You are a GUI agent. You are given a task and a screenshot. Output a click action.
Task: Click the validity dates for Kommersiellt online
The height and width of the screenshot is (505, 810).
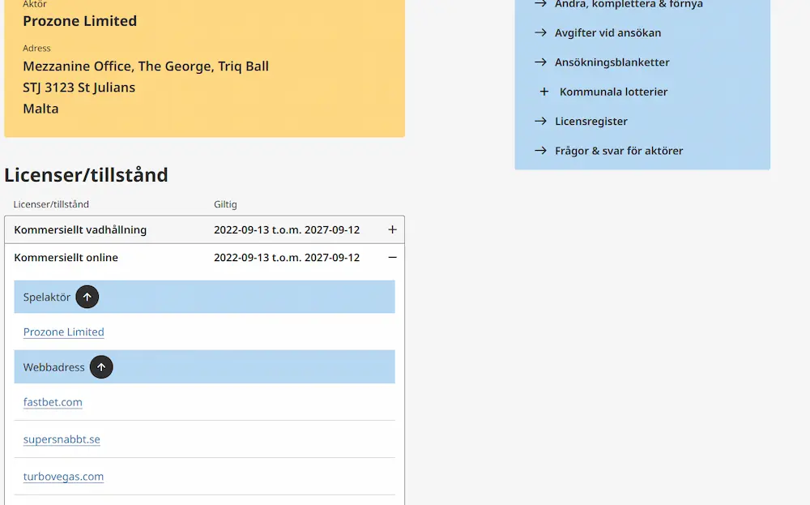[287, 258]
